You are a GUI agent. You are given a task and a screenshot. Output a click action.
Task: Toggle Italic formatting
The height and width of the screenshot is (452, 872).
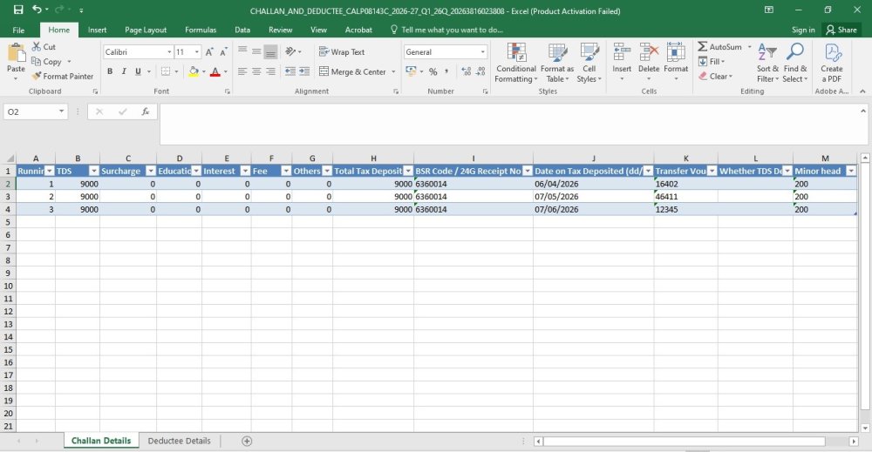pyautogui.click(x=124, y=71)
